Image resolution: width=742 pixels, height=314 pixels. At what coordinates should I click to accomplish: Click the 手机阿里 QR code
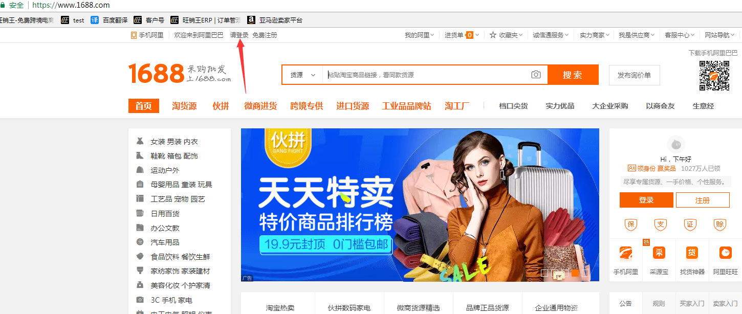pyautogui.click(x=714, y=76)
